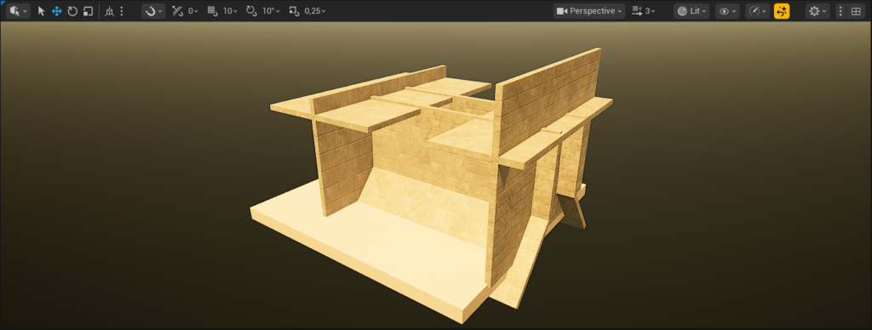
Task: Activate the Translate move gizmo tool
Action: coord(56,11)
